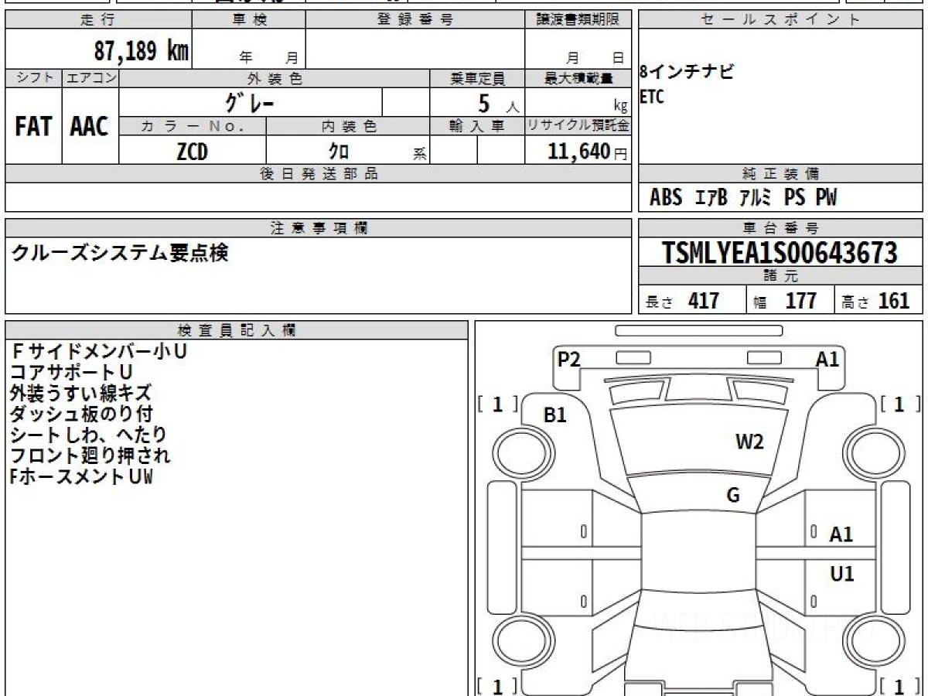This screenshot has width=928, height=696.
Task: Click the height value 161
Action: 894,301
